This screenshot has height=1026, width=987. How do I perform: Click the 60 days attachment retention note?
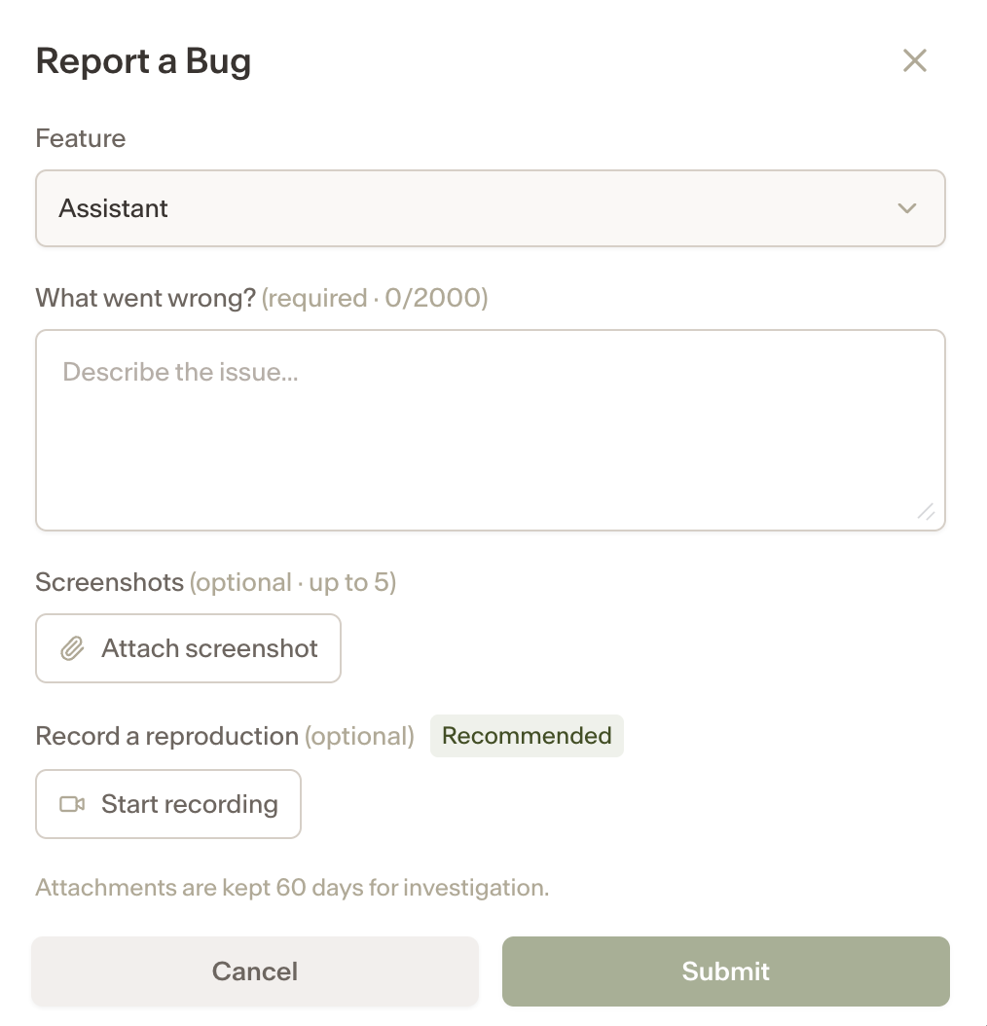292,887
